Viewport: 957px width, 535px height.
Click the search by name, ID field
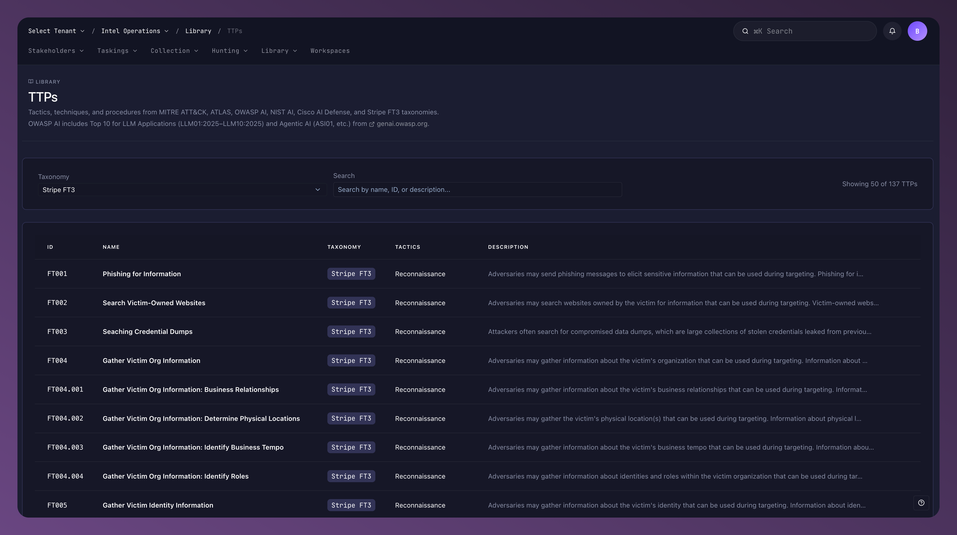tap(477, 190)
